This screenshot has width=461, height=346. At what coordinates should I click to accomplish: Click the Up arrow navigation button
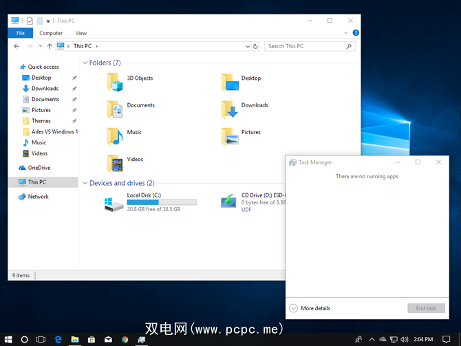click(x=50, y=46)
